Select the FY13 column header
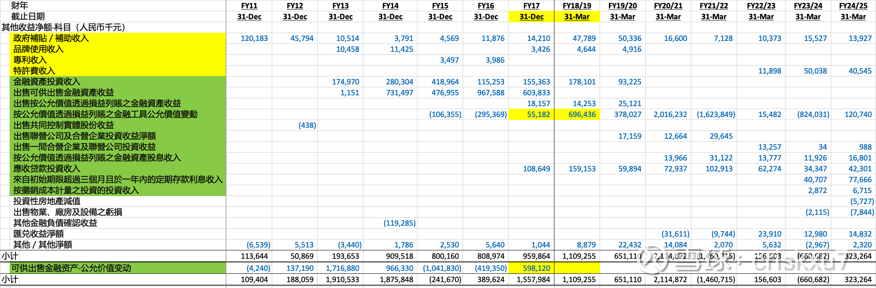Screen dimensions: 876x288 coord(340,6)
